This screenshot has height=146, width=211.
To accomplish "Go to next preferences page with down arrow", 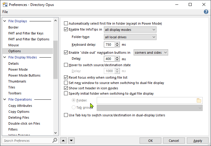I will coord(71,141).
